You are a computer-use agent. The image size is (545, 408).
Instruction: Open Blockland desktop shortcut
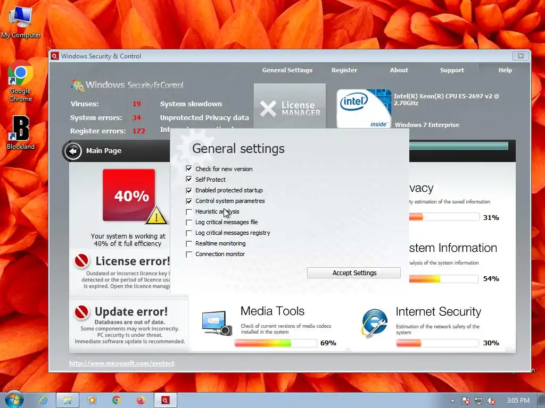coord(21,132)
